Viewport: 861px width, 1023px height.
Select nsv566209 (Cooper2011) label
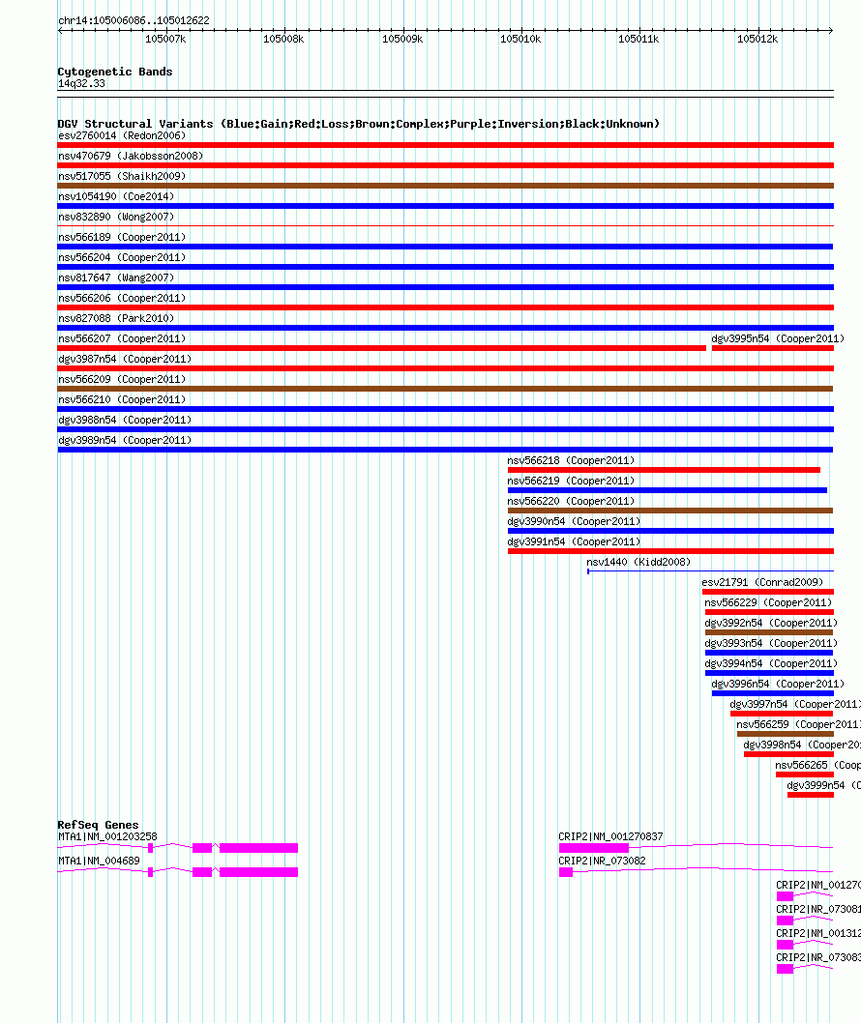click(x=122, y=379)
